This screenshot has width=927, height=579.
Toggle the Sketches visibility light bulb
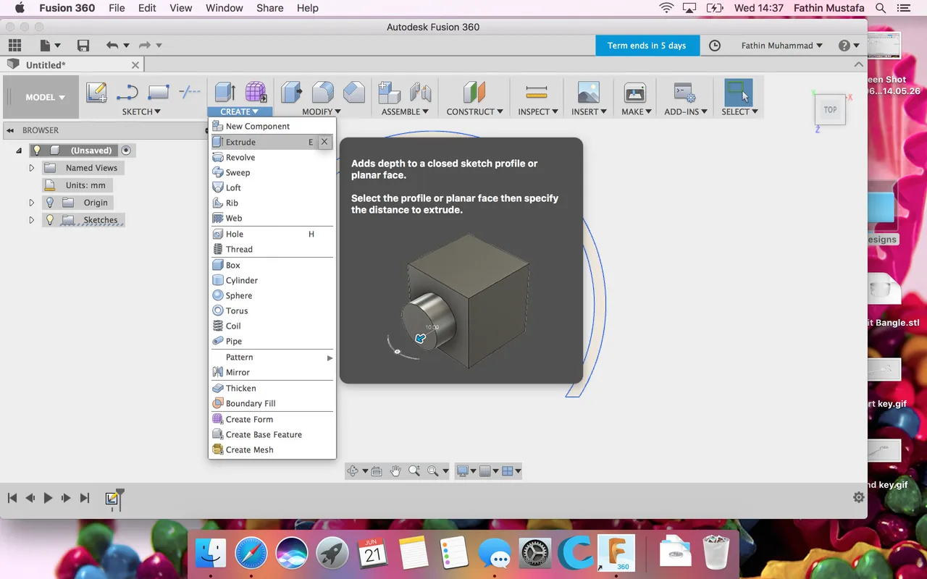point(49,220)
